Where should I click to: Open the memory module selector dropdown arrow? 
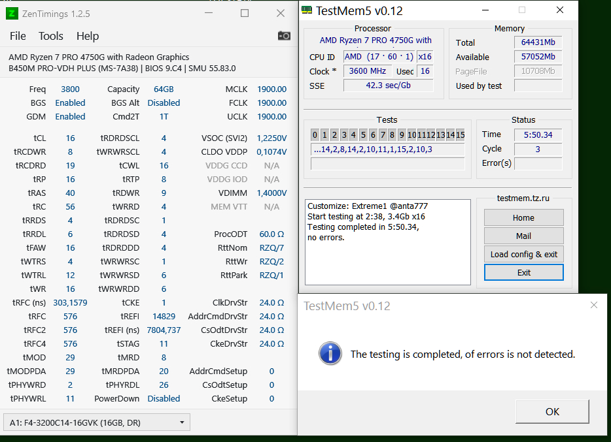(182, 422)
